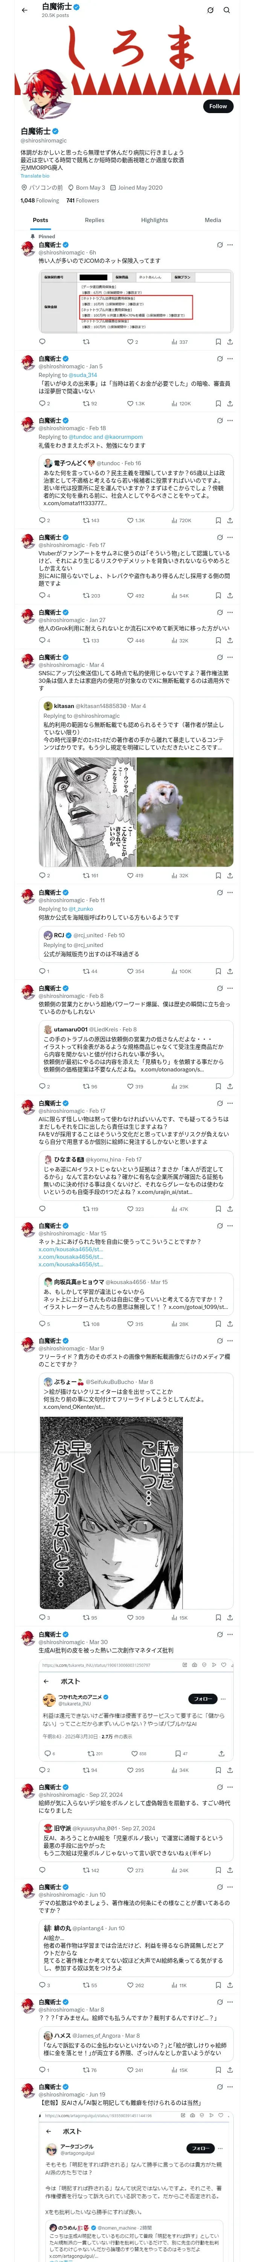
Task: Open more menu on the Feb 18 post
Action: (x=230, y=421)
